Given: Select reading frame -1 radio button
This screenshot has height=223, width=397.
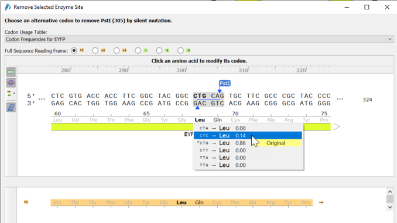Looking at the screenshot, I should click(138, 50).
